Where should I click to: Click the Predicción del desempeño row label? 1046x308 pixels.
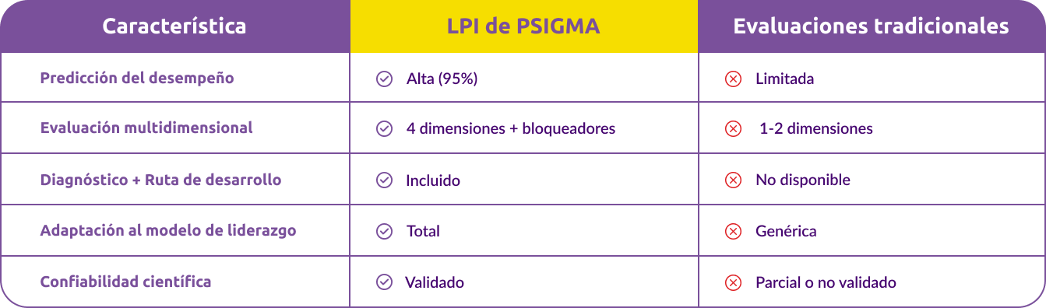click(137, 79)
